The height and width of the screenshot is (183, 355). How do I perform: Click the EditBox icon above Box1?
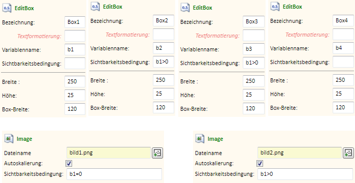pos(7,8)
